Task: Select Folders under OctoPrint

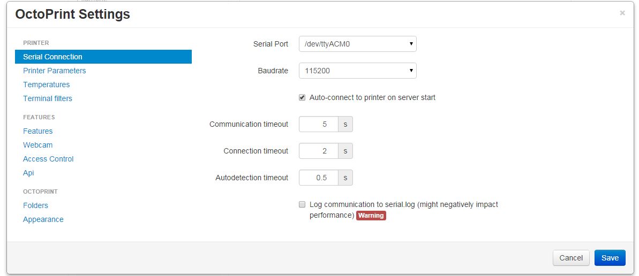Action: coord(35,205)
